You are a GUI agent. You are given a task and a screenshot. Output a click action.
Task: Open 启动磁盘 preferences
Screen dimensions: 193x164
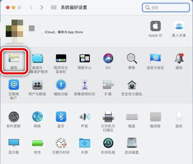[x=132, y=146]
